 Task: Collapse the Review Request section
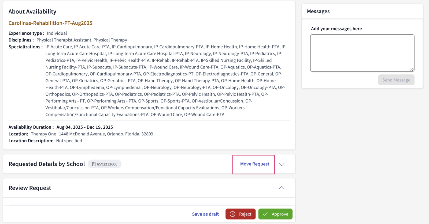point(282,188)
